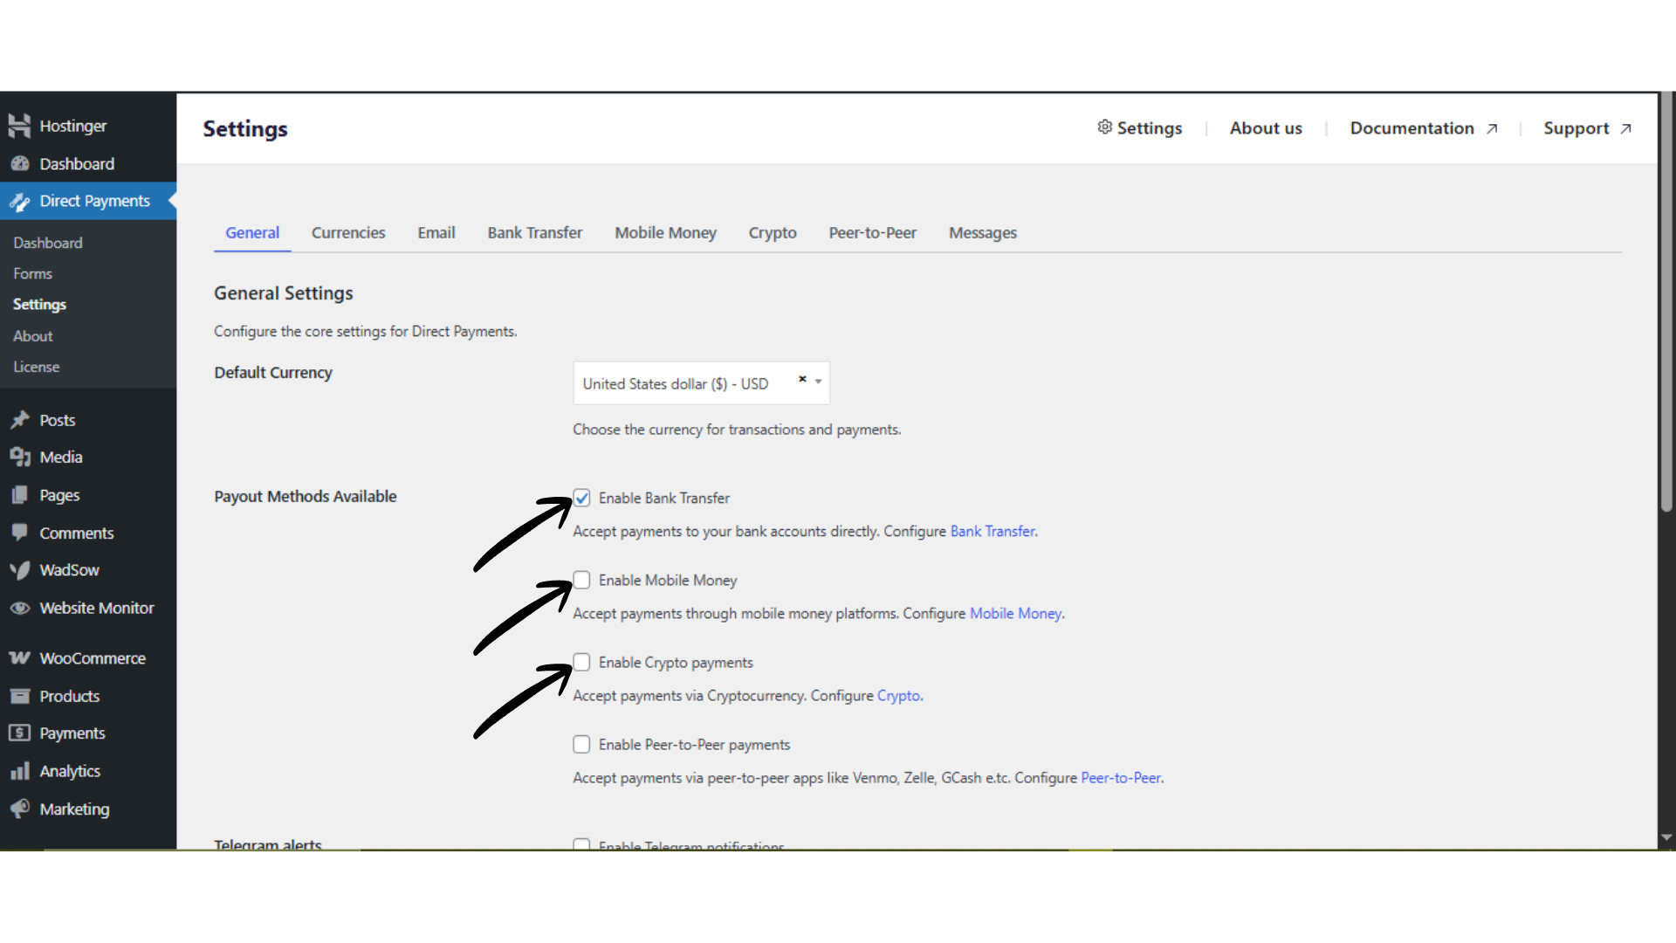
Task: Open Website Monitor eye icon
Action: click(19, 609)
